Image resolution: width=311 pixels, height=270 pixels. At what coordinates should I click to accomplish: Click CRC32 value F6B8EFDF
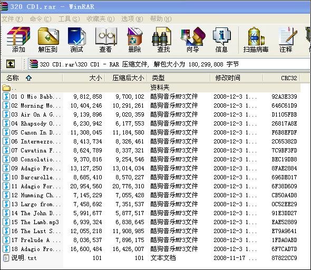click(284, 132)
